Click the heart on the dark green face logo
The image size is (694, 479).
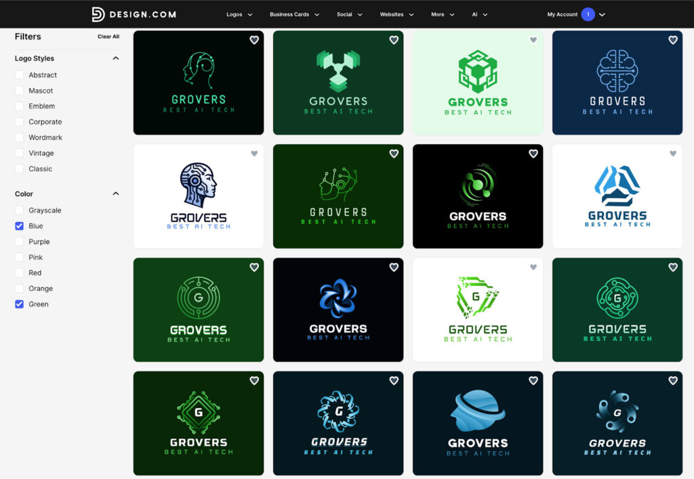click(x=394, y=154)
